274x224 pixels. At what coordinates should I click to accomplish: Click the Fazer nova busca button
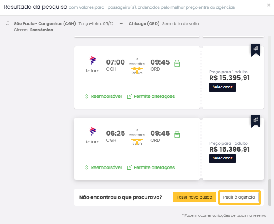point(194,197)
